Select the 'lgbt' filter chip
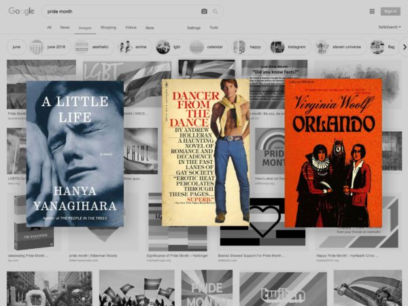This screenshot has width=408, height=306. [171, 47]
